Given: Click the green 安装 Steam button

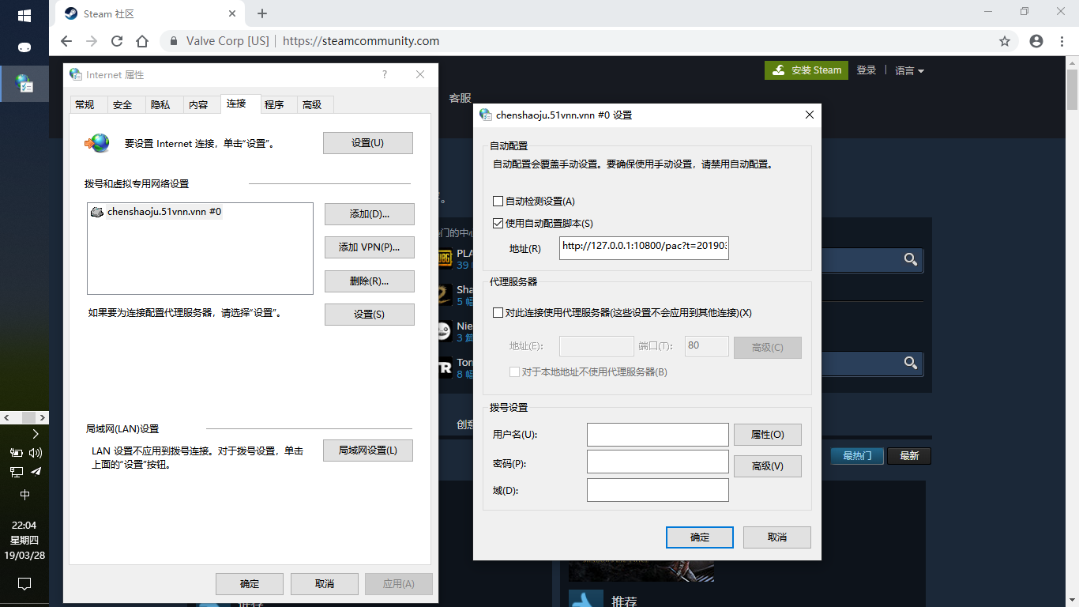Looking at the screenshot, I should click(x=806, y=70).
